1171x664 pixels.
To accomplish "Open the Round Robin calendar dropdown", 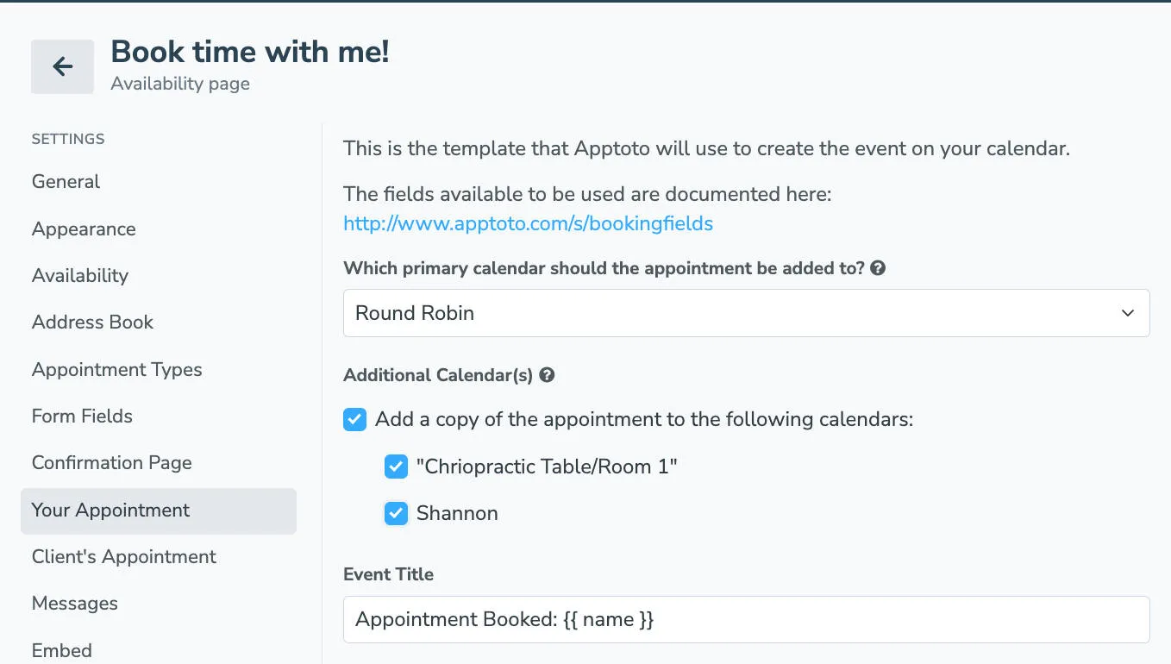I will [746, 313].
